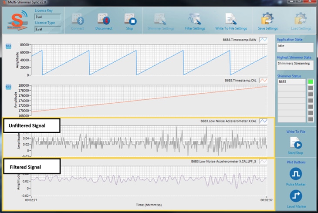Click B6B3.Timestamp.CAL legend line swatch
318x213 pixels.
263,80
